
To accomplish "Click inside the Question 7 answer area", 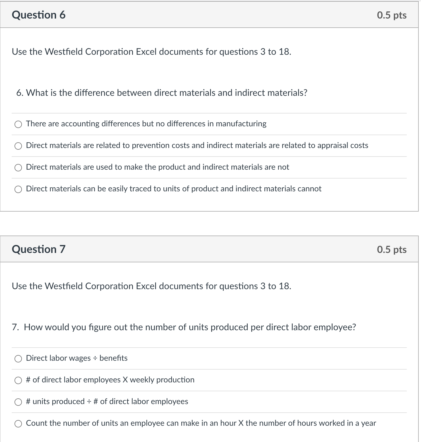I will coord(199,391).
